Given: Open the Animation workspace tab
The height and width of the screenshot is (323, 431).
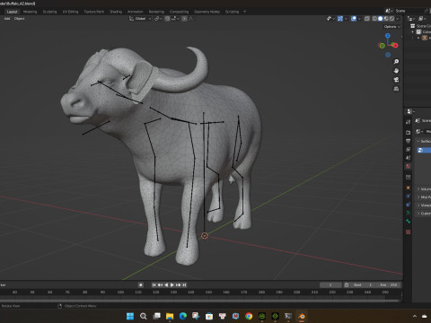Looking at the screenshot, I should 136,12.
